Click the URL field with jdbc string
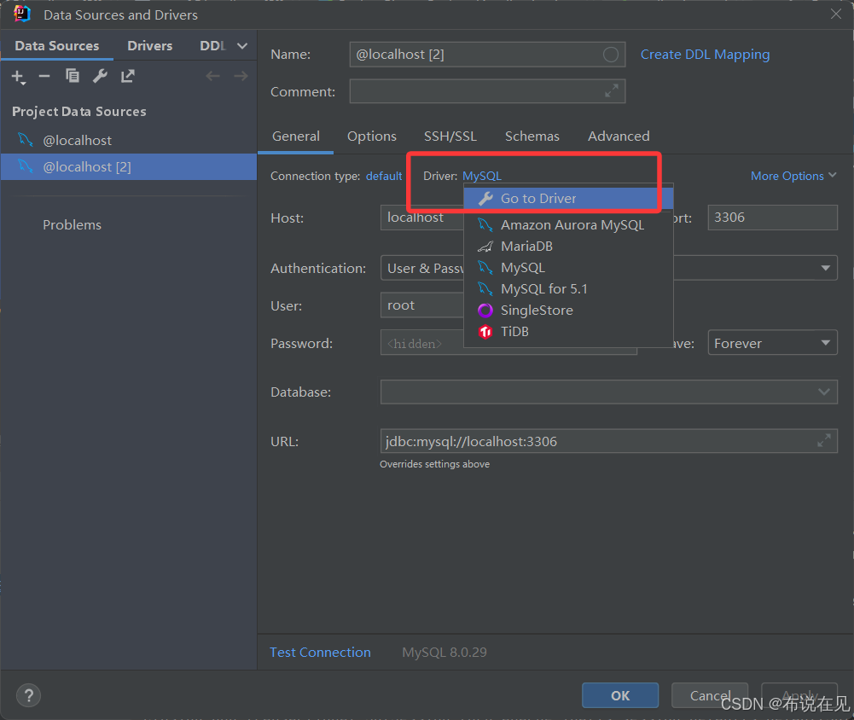The image size is (854, 720). click(608, 440)
